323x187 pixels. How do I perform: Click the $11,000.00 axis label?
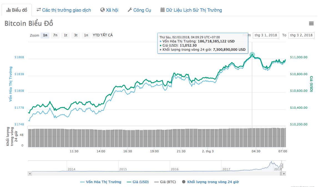(299, 57)
